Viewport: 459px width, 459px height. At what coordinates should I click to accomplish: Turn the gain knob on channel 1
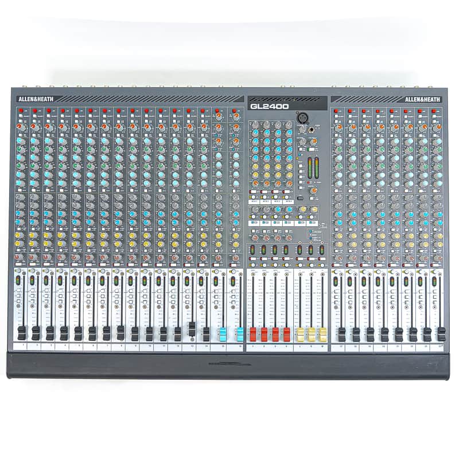click(19, 127)
